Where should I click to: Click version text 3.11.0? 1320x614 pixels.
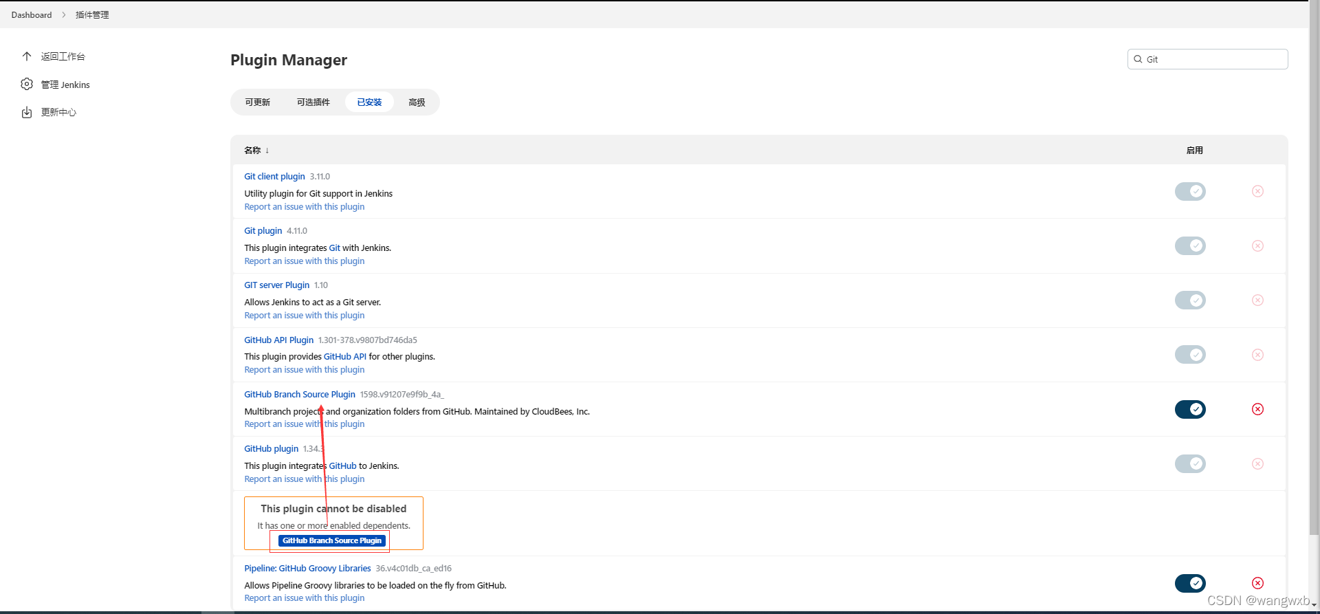(x=320, y=177)
